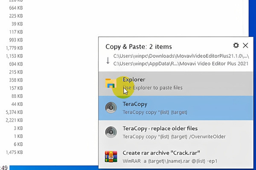The width and height of the screenshot is (256, 170).
Task: Click the 2,221 KB size entry
Action: point(14,120)
